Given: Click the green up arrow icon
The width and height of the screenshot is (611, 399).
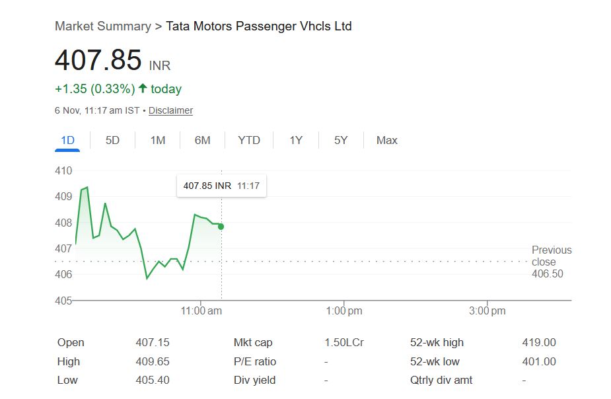Looking at the screenshot, I should [143, 89].
